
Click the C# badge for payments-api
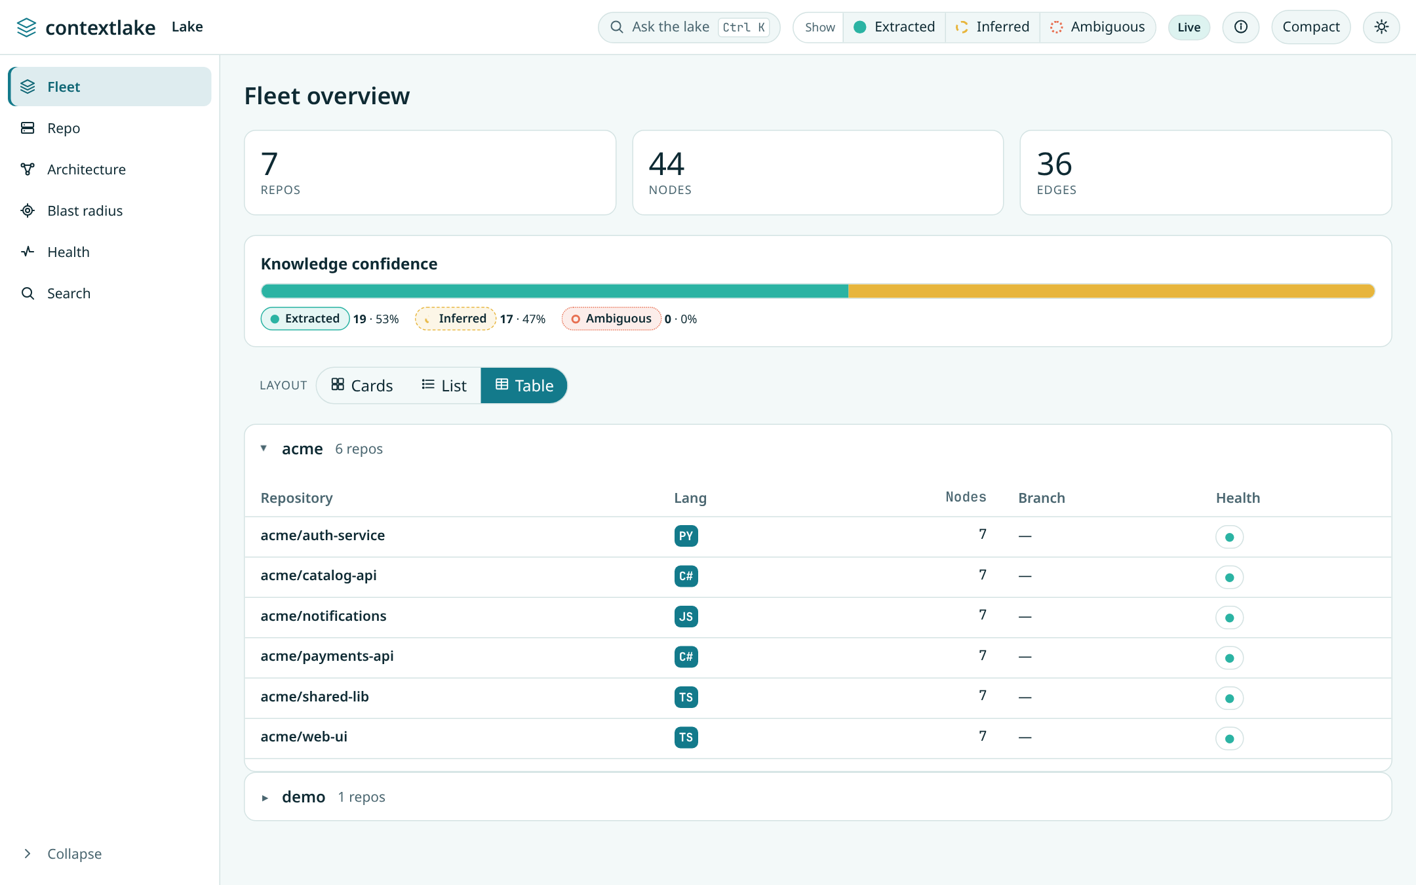pyautogui.click(x=686, y=657)
